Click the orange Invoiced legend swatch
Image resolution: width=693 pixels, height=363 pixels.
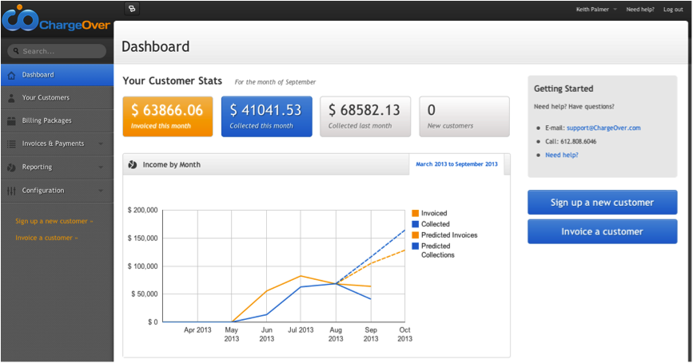point(415,213)
